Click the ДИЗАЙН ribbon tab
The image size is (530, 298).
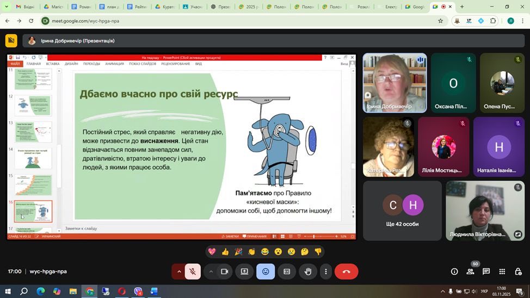click(x=71, y=64)
